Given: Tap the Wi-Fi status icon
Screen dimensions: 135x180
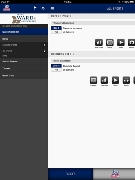Looking at the screenshot, I should 8,2.
